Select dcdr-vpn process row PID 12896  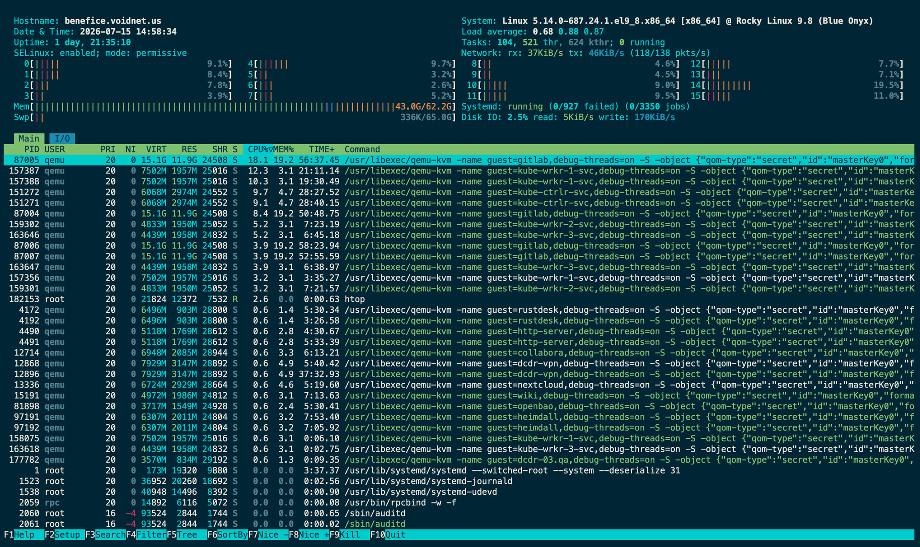pos(459,374)
